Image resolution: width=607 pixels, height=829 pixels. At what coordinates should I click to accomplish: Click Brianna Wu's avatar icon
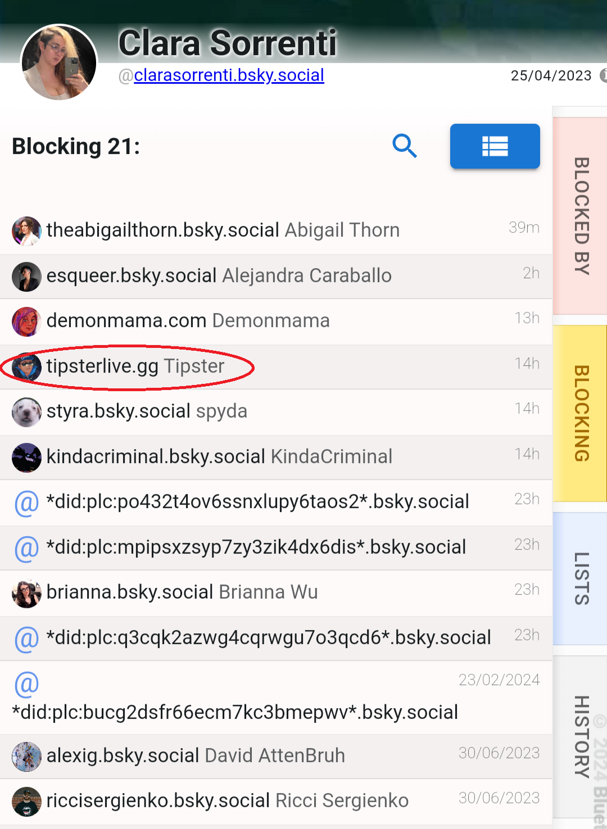click(26, 594)
